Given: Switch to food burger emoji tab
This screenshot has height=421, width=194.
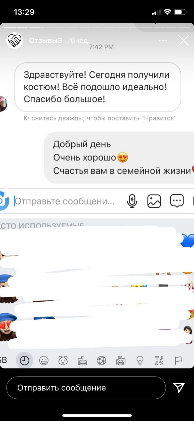Looking at the screenshot, I should click(x=82, y=360).
